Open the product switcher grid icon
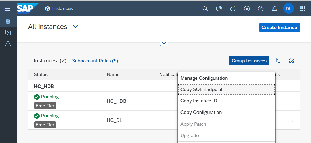Image resolution: width=311 pixels, height=143 pixels. pyautogui.click(x=303, y=9)
